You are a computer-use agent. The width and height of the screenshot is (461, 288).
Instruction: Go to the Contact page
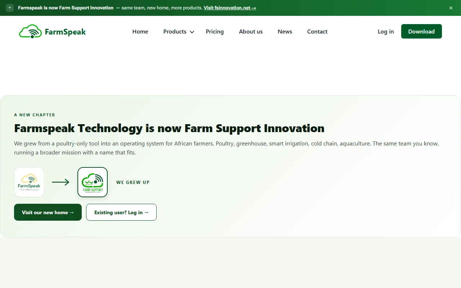click(317, 32)
